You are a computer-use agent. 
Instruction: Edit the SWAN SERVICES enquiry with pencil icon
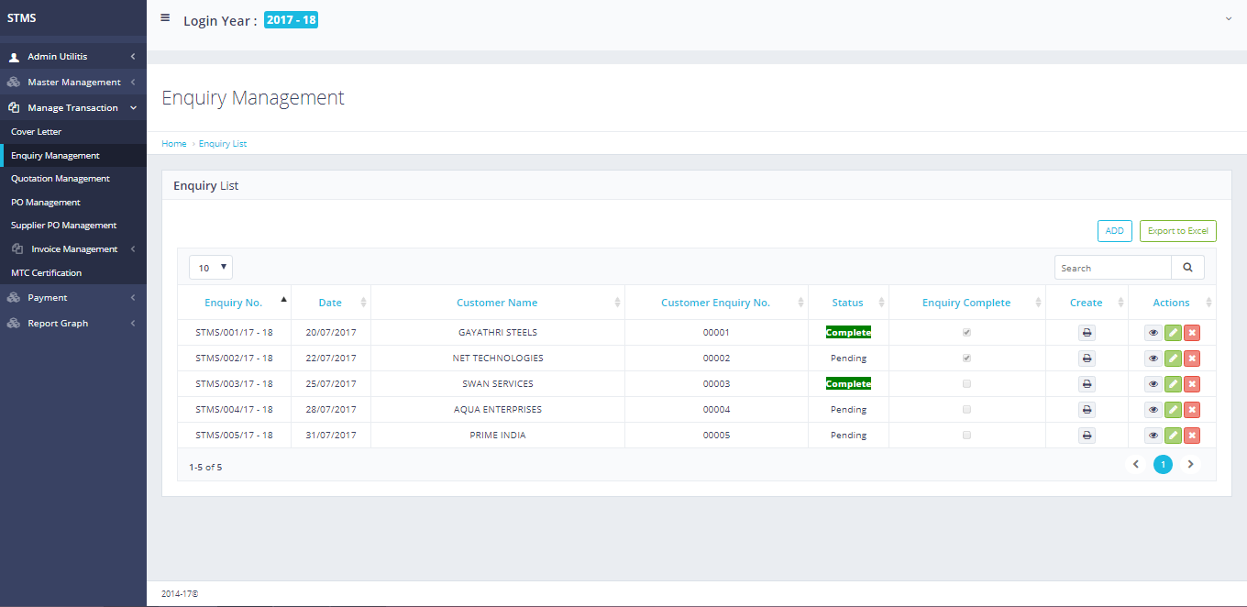1173,384
